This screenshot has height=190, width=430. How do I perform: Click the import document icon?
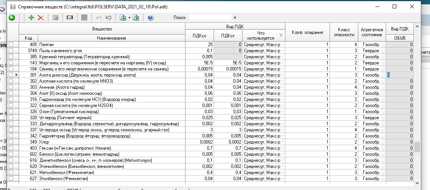pyautogui.click(x=123, y=18)
